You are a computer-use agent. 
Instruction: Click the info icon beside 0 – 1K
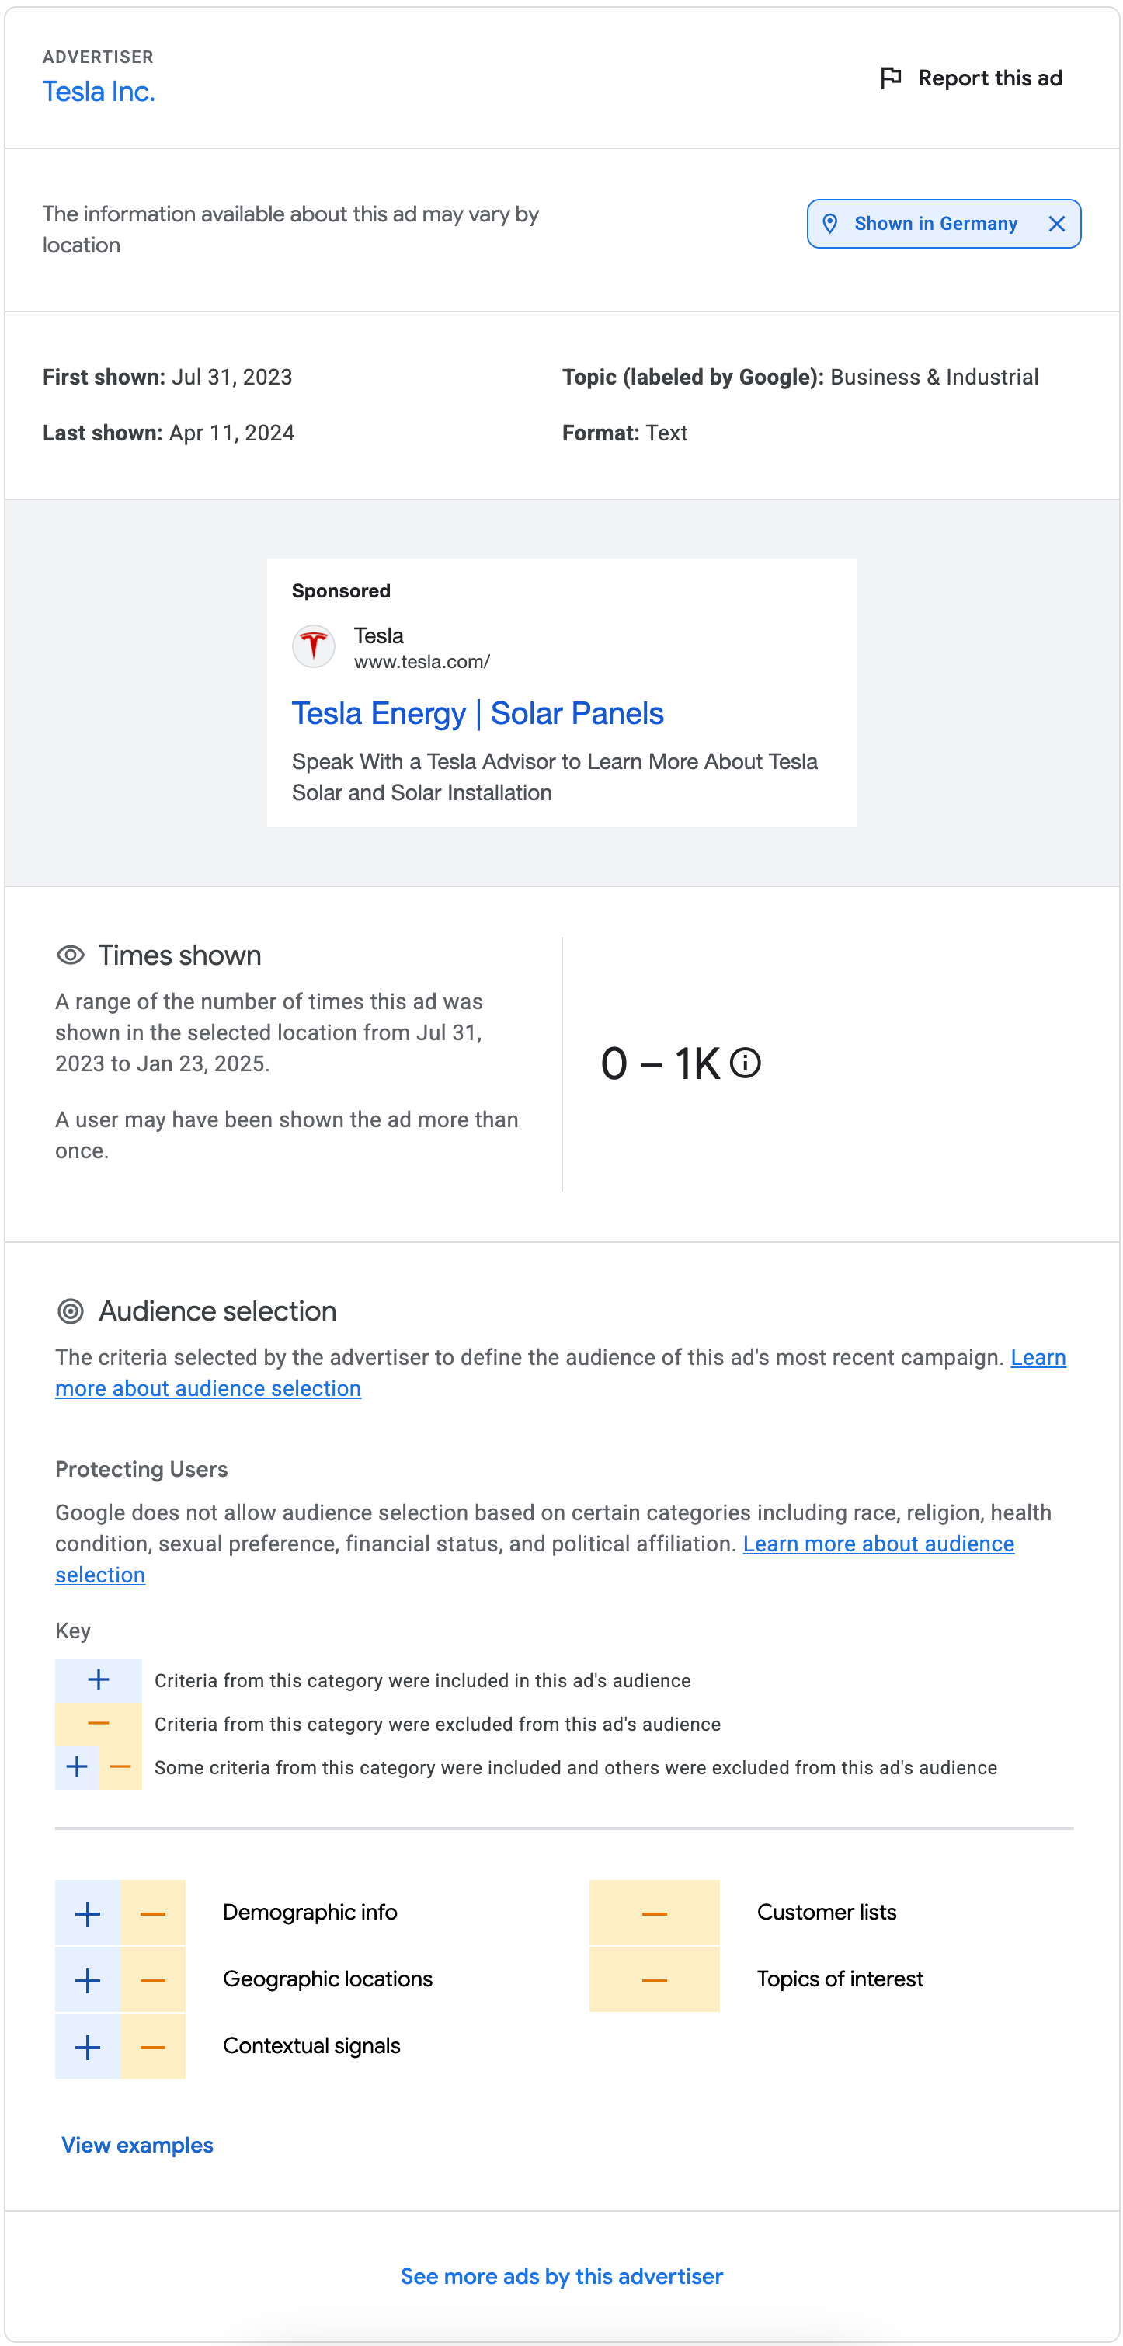point(745,1063)
